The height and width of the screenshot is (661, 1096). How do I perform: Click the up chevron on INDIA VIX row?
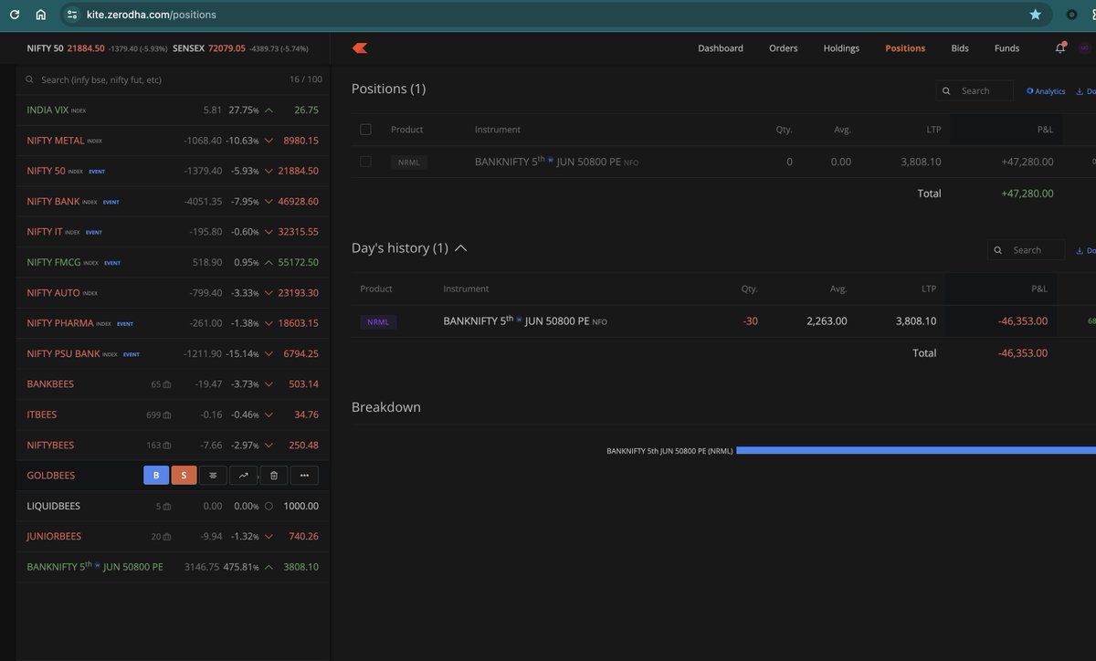point(269,110)
